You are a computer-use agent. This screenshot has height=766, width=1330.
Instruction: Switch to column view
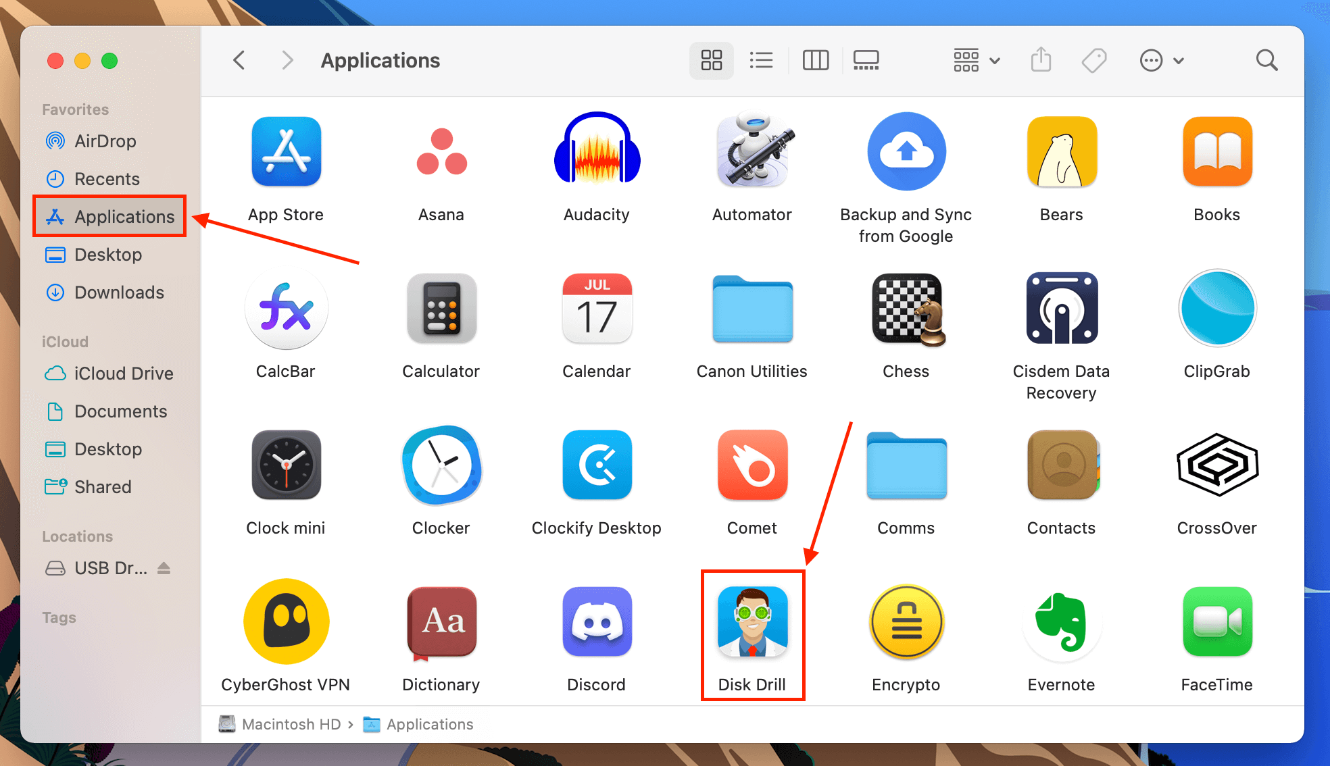[x=815, y=61]
